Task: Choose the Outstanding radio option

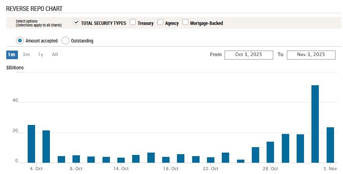Action: (65, 40)
